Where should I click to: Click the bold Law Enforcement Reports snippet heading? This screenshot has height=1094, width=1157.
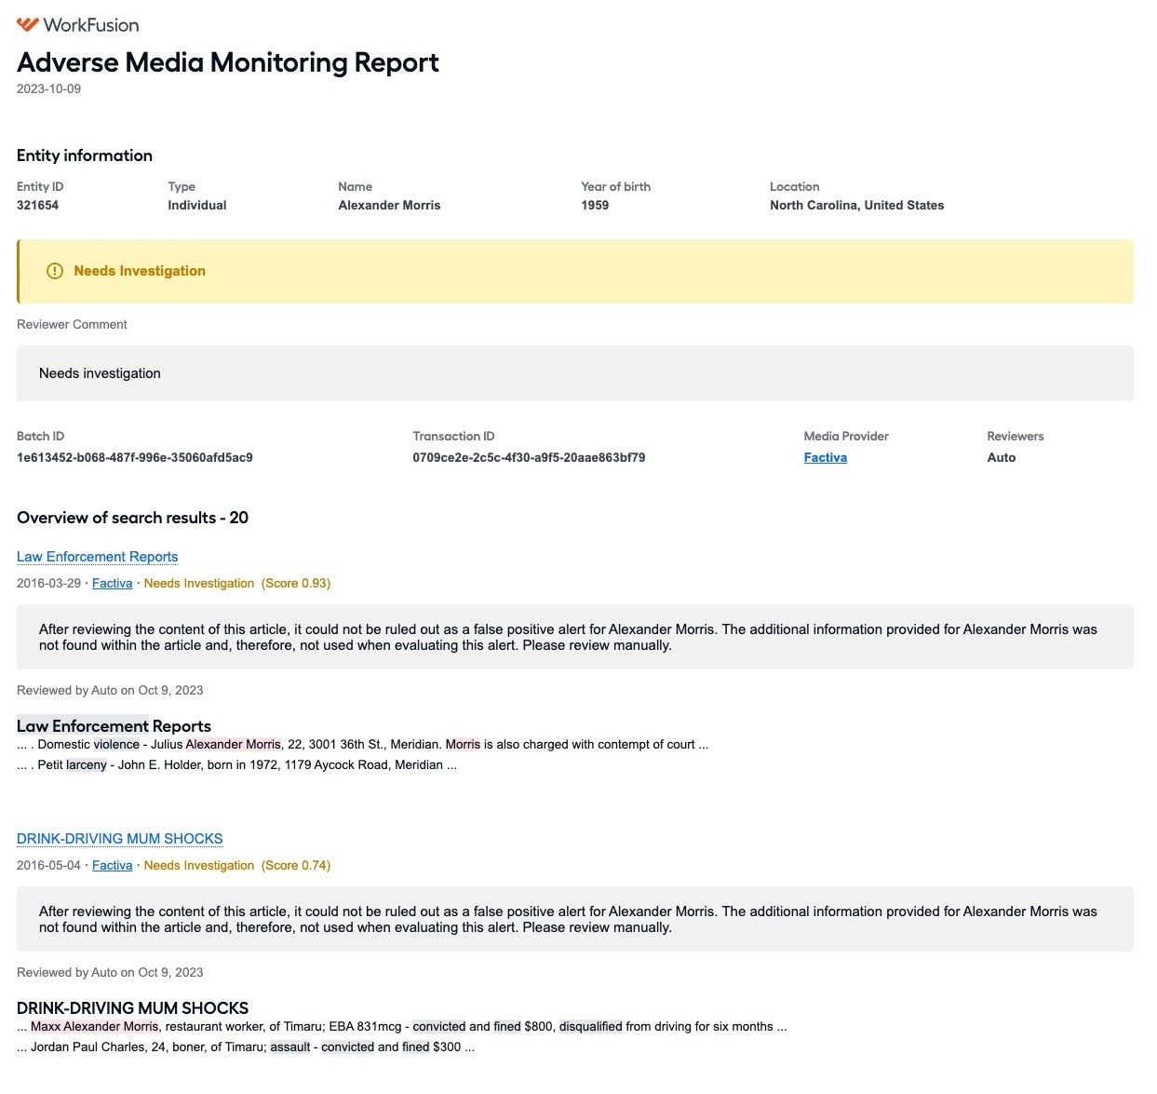click(x=114, y=726)
